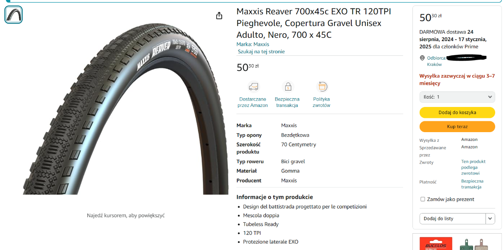The image size is (504, 250).
Task: Click the 'Szukaj na tej stronie' link
Action: [261, 52]
